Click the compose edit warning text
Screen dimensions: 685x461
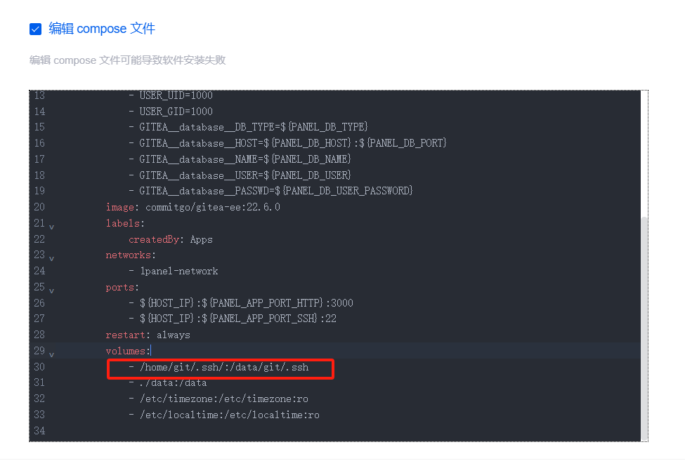126,61
